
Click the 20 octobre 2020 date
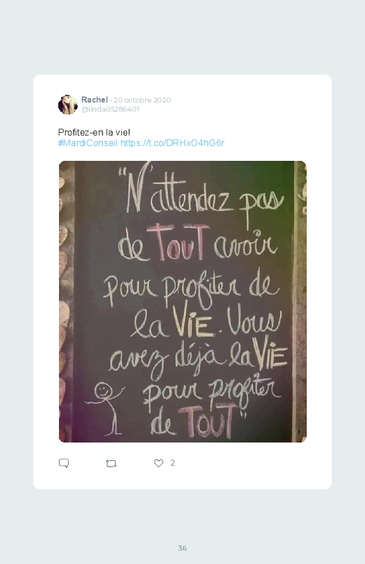pyautogui.click(x=142, y=100)
